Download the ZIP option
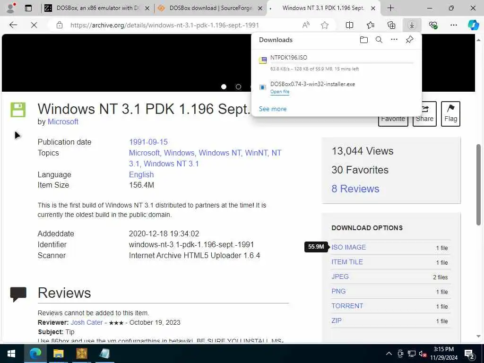The width and height of the screenshot is (484, 363). pyautogui.click(x=337, y=321)
